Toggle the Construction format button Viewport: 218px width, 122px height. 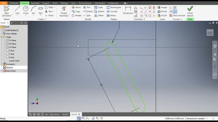(171, 7)
